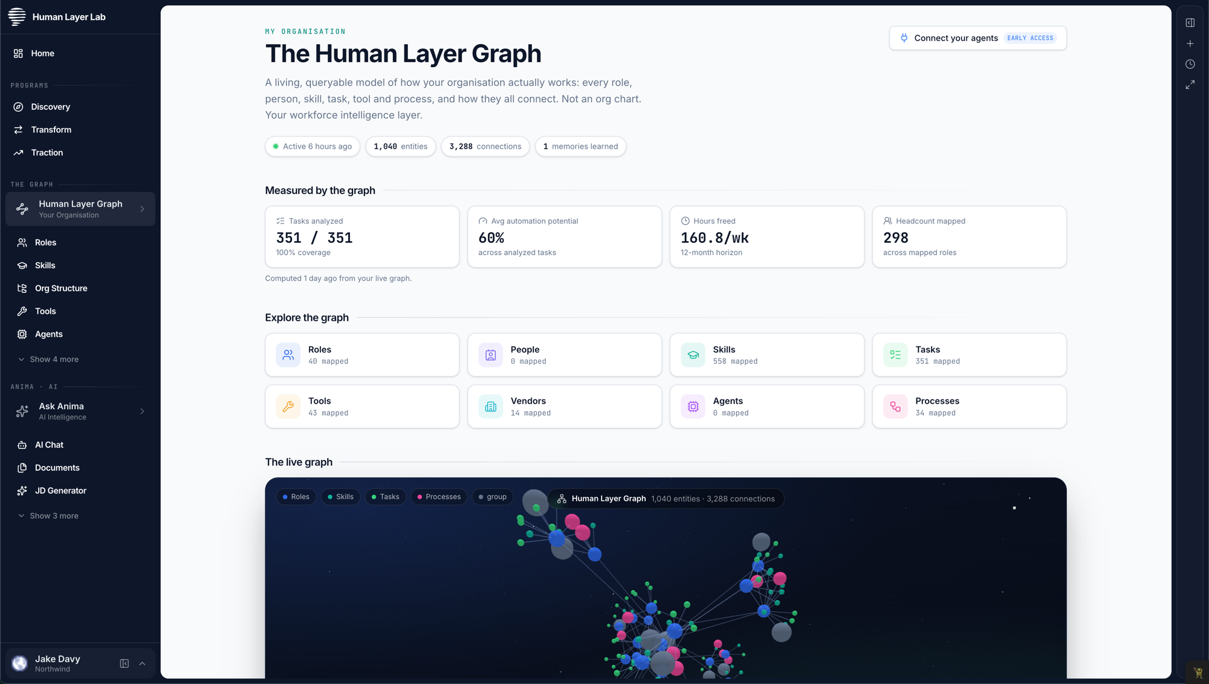The width and height of the screenshot is (1209, 684).
Task: Open the Vendors 14 mapped card
Action: pos(565,407)
